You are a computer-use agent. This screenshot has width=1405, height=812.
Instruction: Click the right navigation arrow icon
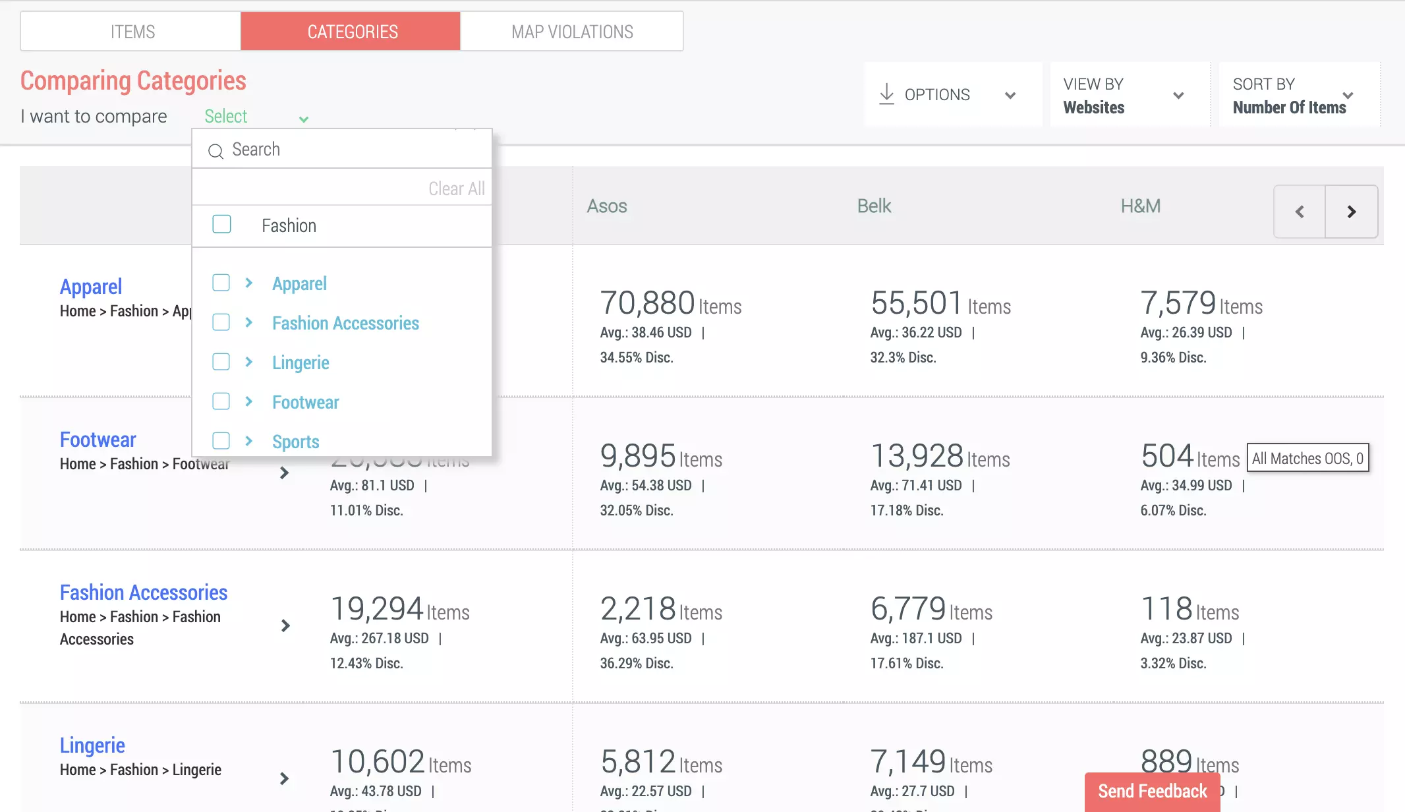click(x=1353, y=211)
